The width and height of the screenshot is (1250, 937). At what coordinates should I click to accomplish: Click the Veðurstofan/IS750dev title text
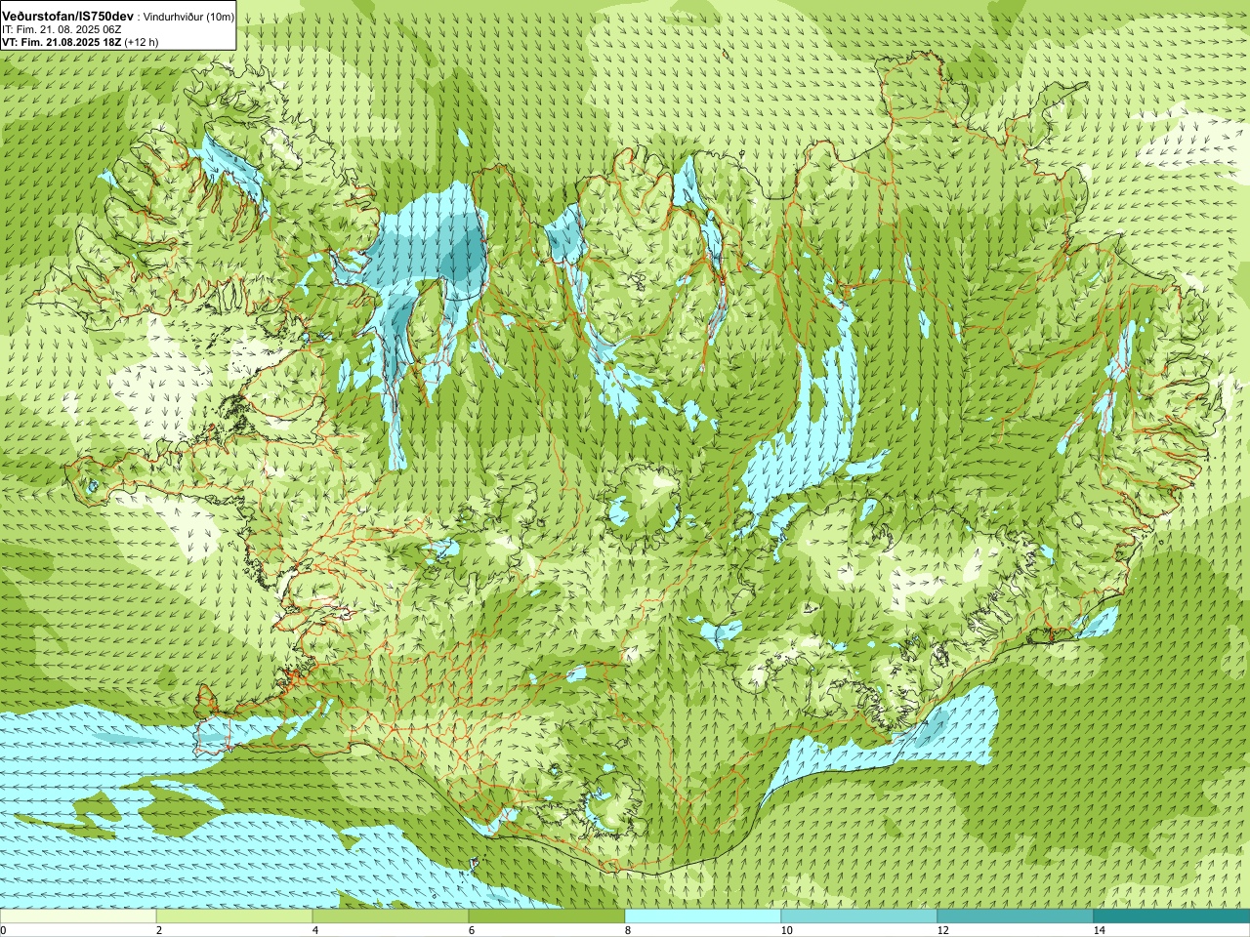[68, 17]
